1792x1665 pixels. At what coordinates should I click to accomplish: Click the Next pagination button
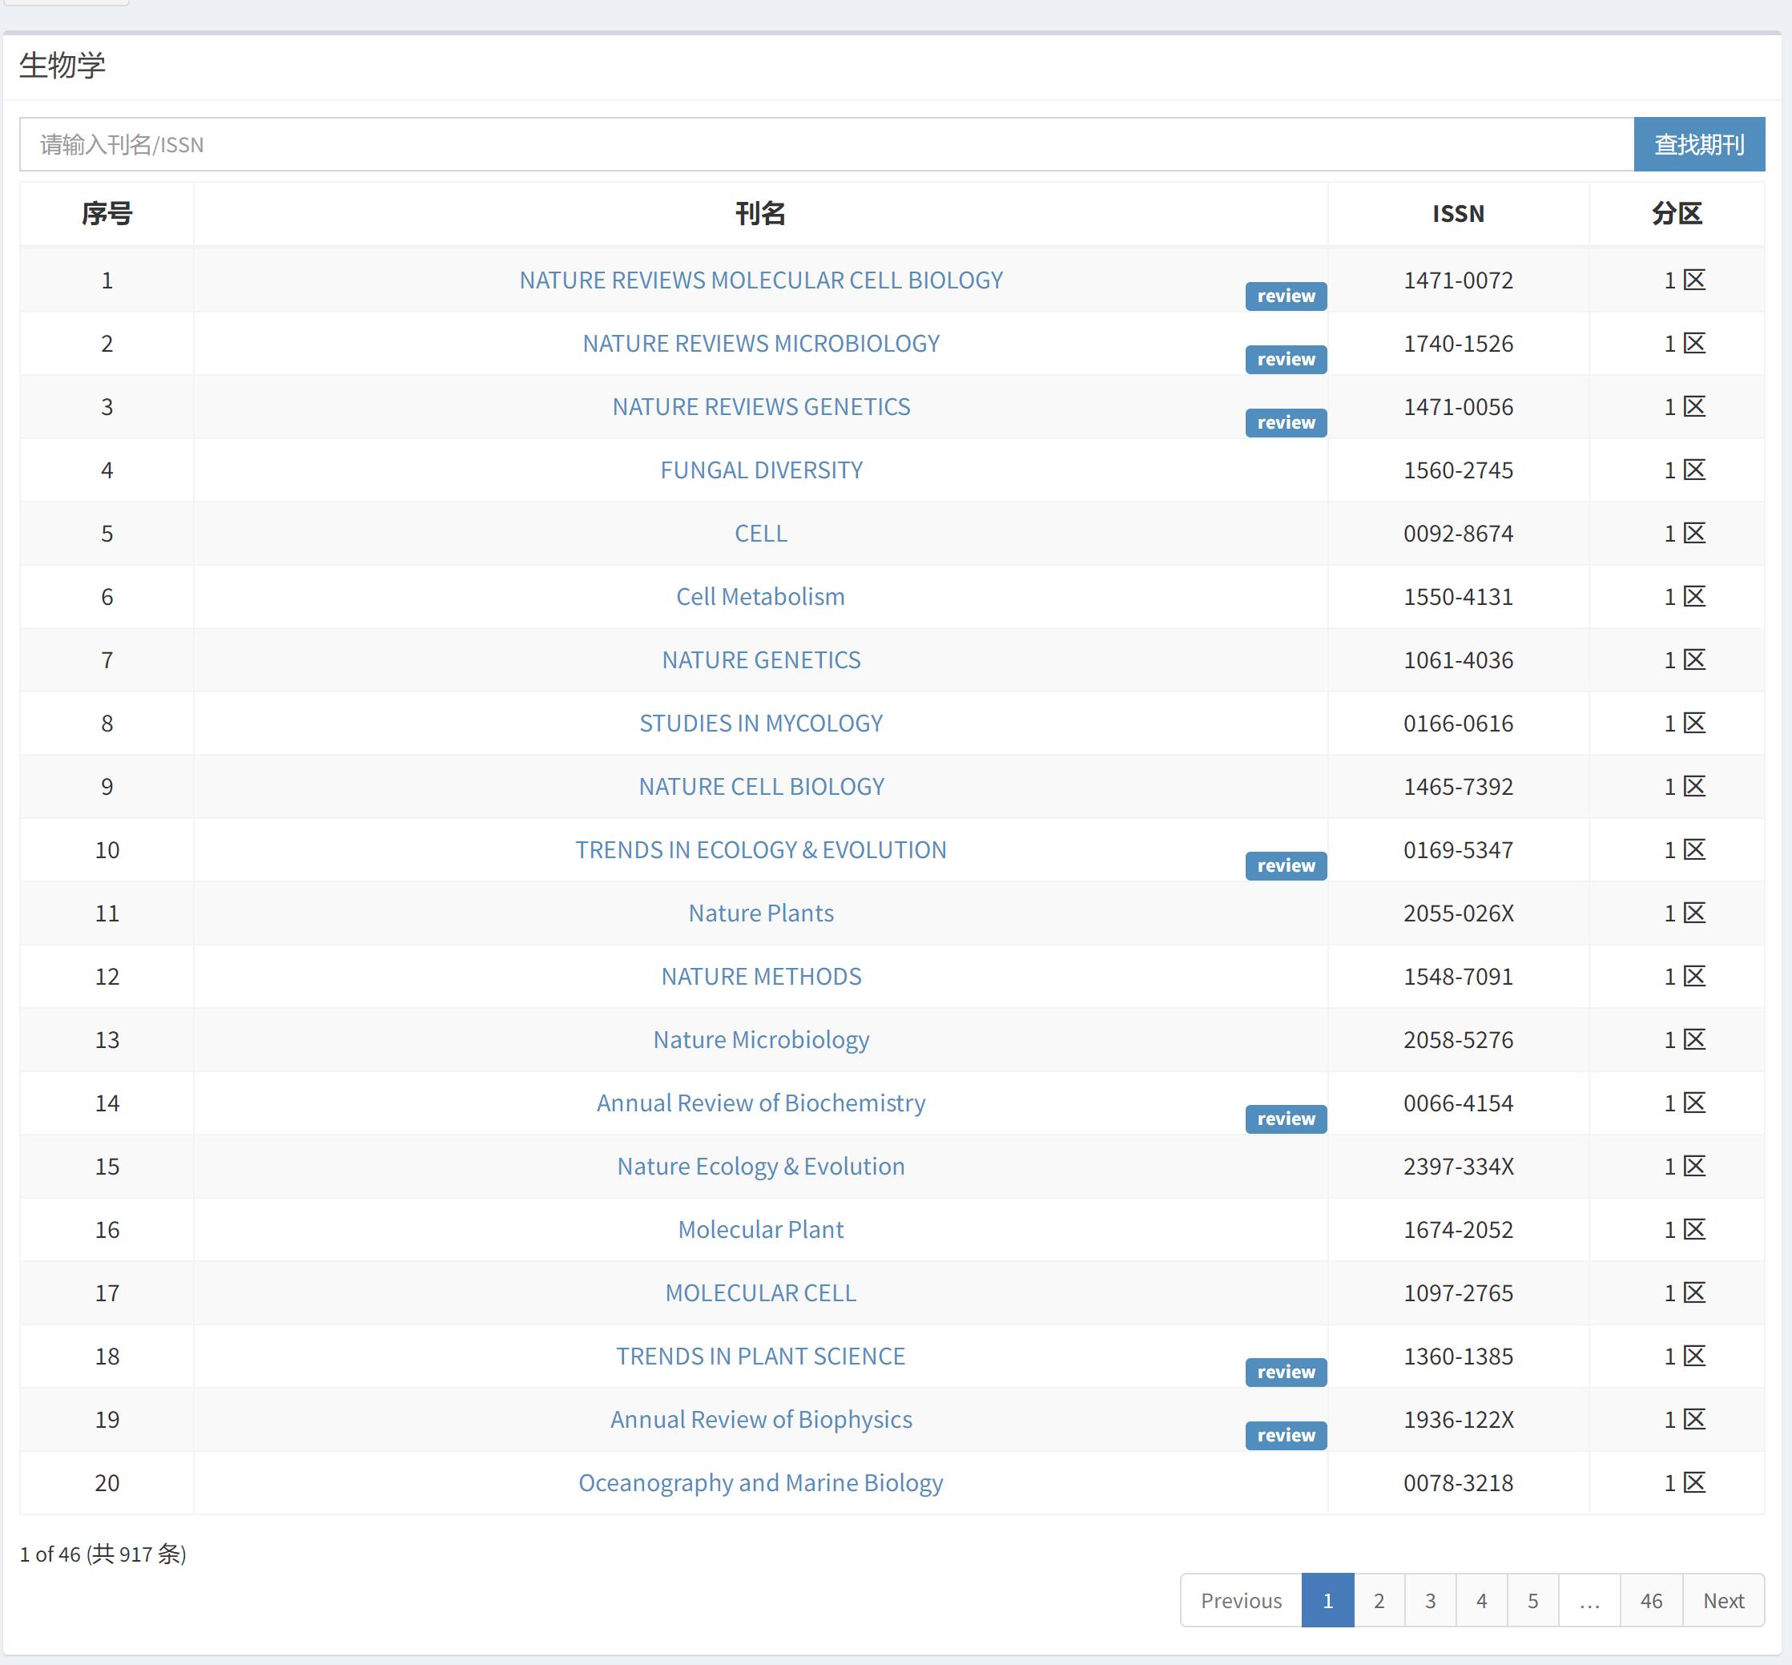point(1722,1600)
